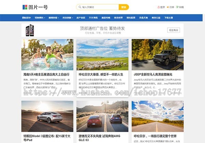Click the Jeep牧马人 article summary text

click(157, 83)
